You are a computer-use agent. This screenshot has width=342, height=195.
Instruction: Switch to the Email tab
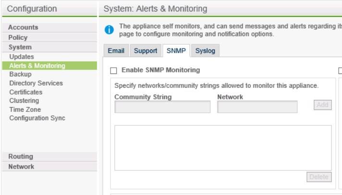116,51
